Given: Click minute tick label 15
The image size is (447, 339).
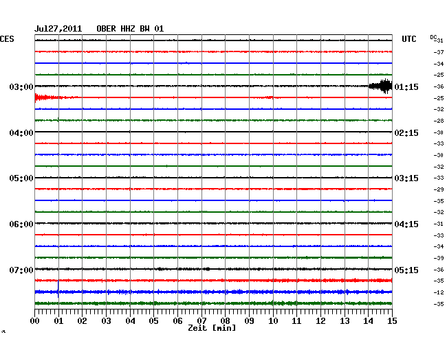Looking at the screenshot, I should point(392,320).
